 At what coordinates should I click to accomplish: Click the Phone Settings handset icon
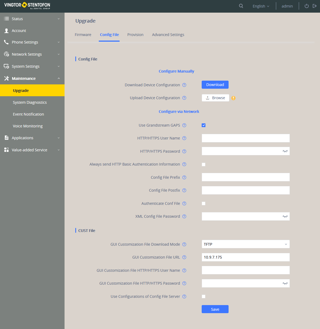[6, 42]
